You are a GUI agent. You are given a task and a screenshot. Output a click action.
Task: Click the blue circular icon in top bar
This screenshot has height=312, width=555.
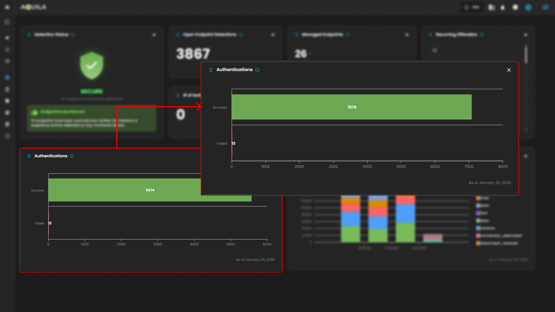click(528, 8)
